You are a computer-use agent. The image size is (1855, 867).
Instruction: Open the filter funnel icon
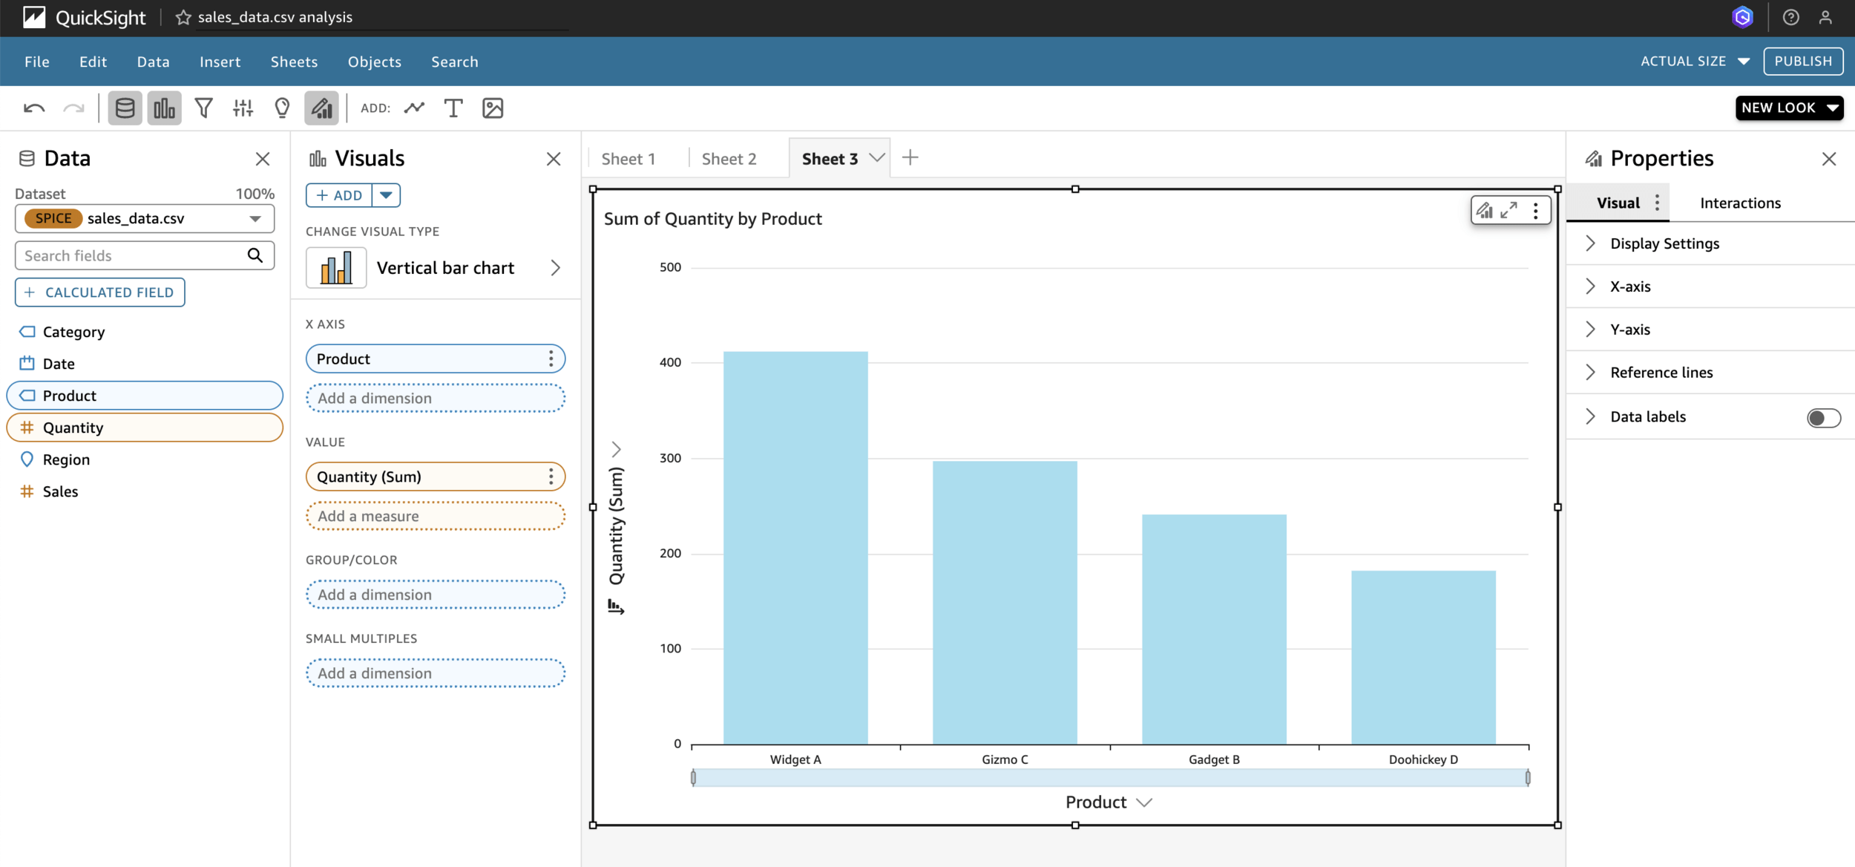203,108
